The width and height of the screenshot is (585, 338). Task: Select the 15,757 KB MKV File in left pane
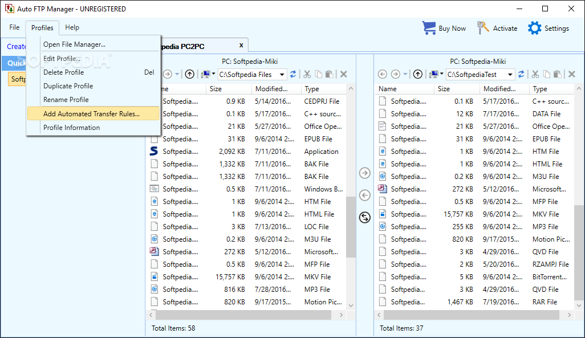tap(247, 277)
